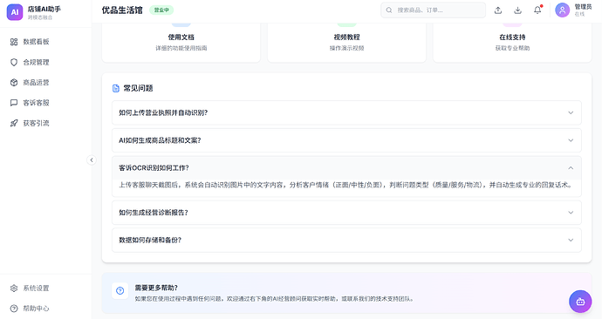
Task: Expand the 如何上传营业执照并自动识别 question
Action: [x=346, y=112]
